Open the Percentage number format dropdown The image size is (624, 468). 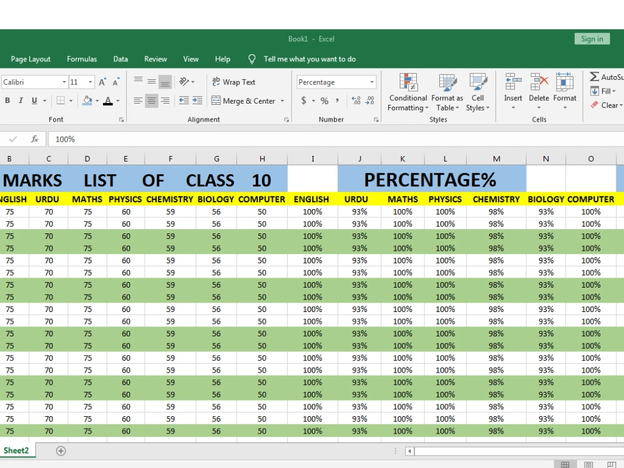coord(372,82)
